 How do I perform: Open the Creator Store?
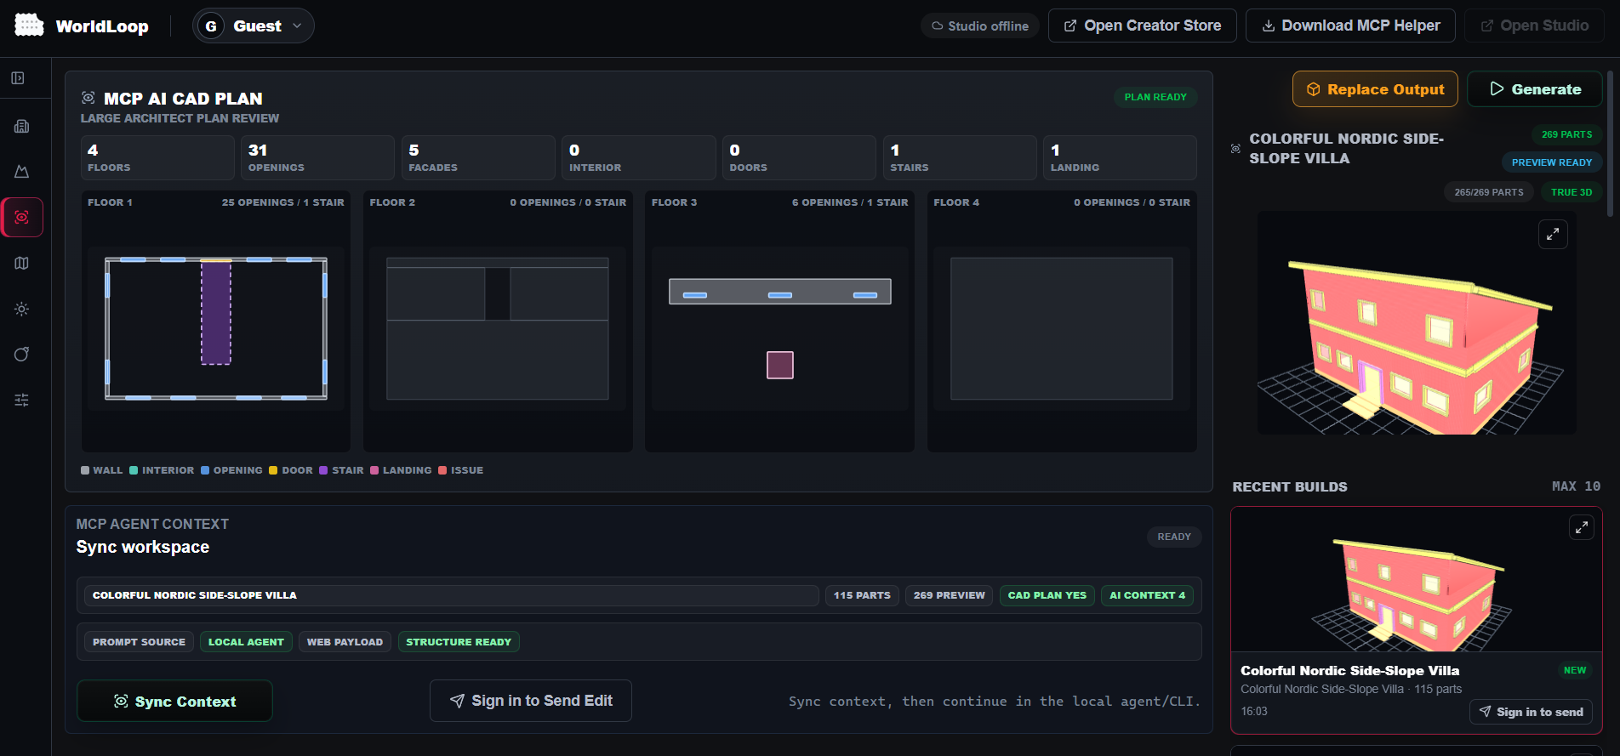tap(1143, 26)
